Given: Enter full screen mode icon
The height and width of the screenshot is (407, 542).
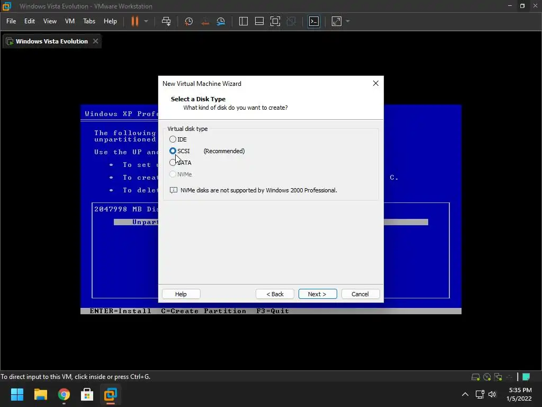Looking at the screenshot, I should tap(275, 21).
